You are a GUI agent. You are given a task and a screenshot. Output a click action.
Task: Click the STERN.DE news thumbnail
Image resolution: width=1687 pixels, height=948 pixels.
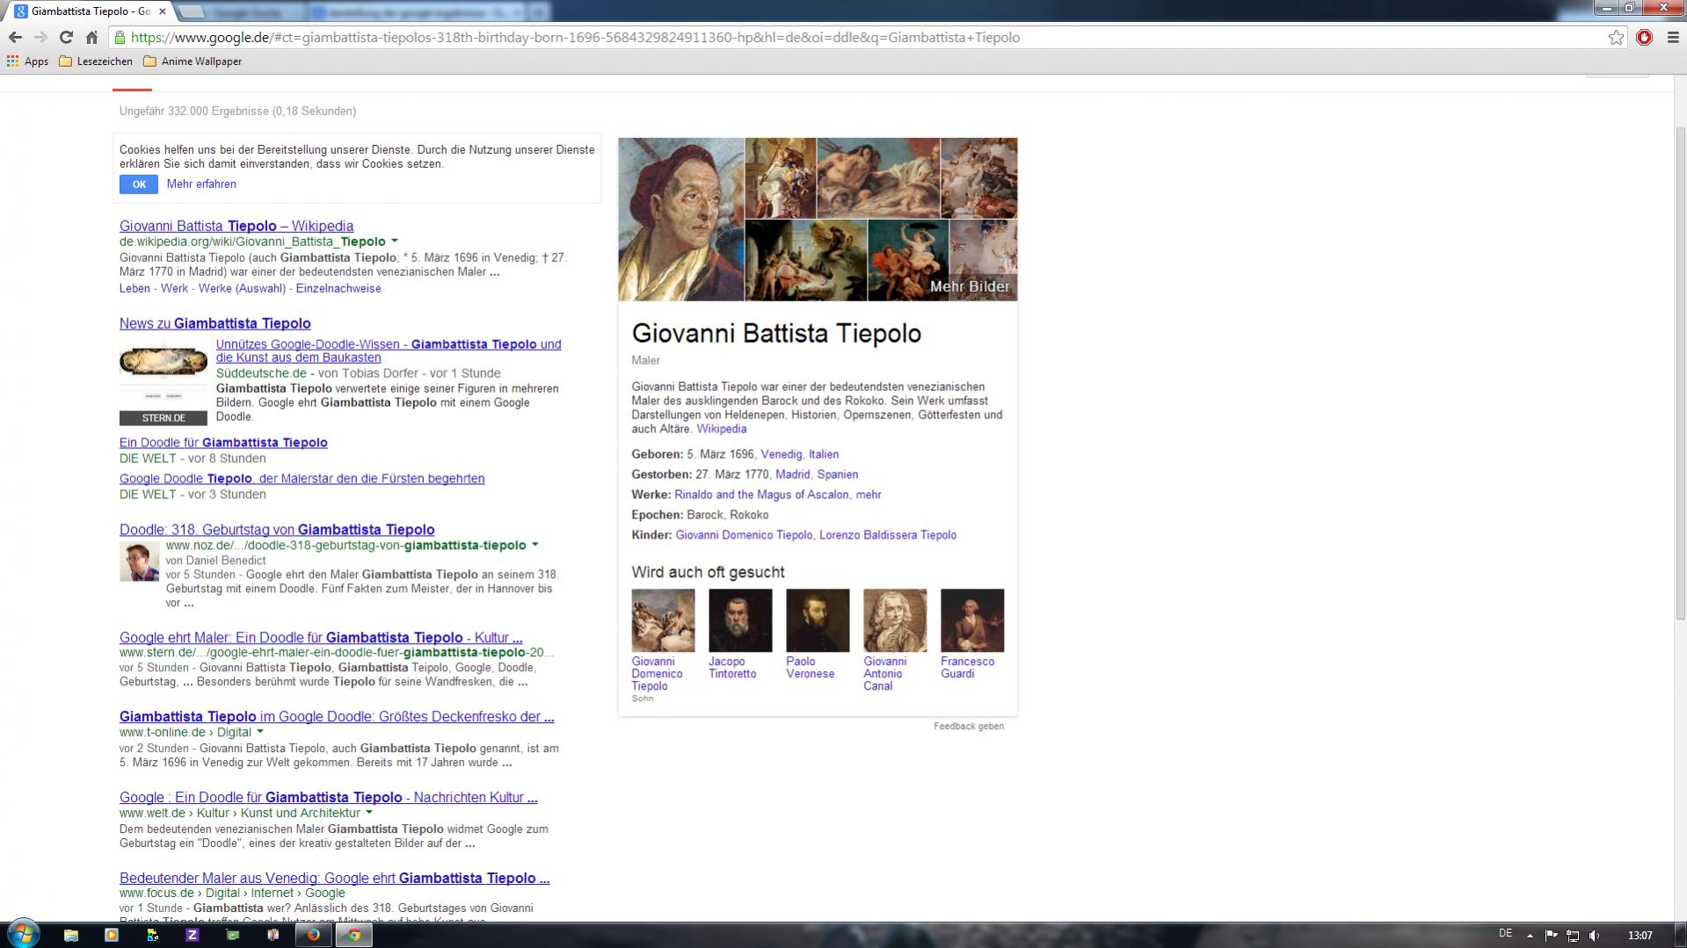click(x=164, y=384)
